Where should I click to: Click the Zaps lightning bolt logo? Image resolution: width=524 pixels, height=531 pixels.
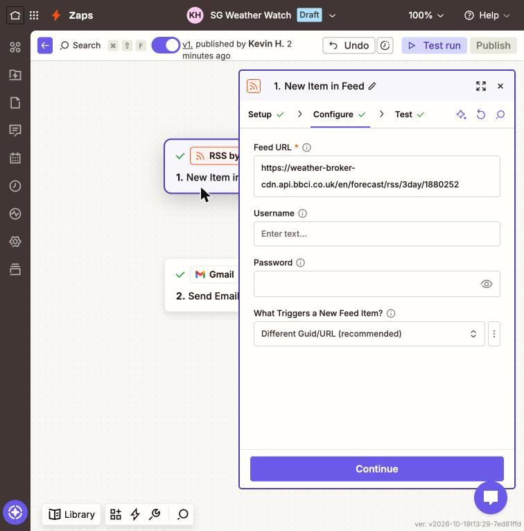(x=56, y=15)
